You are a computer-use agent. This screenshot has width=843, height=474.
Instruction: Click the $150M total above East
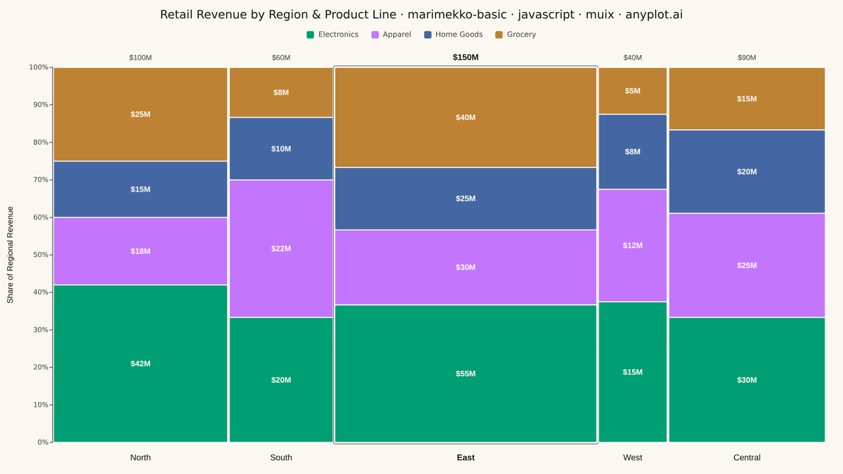(466, 58)
